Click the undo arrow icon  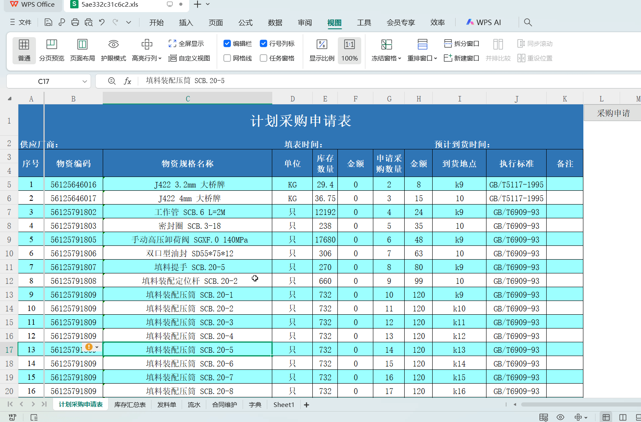pyautogui.click(x=101, y=22)
